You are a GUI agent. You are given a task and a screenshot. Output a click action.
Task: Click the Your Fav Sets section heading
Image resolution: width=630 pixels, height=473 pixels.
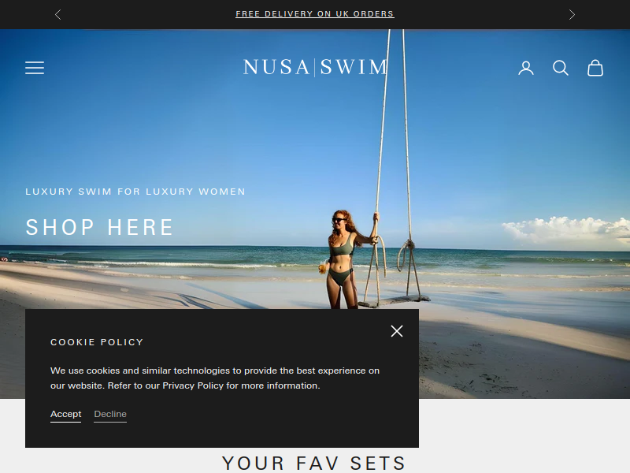(313, 463)
